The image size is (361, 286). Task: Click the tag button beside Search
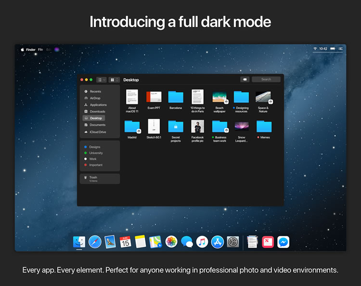tap(245, 79)
